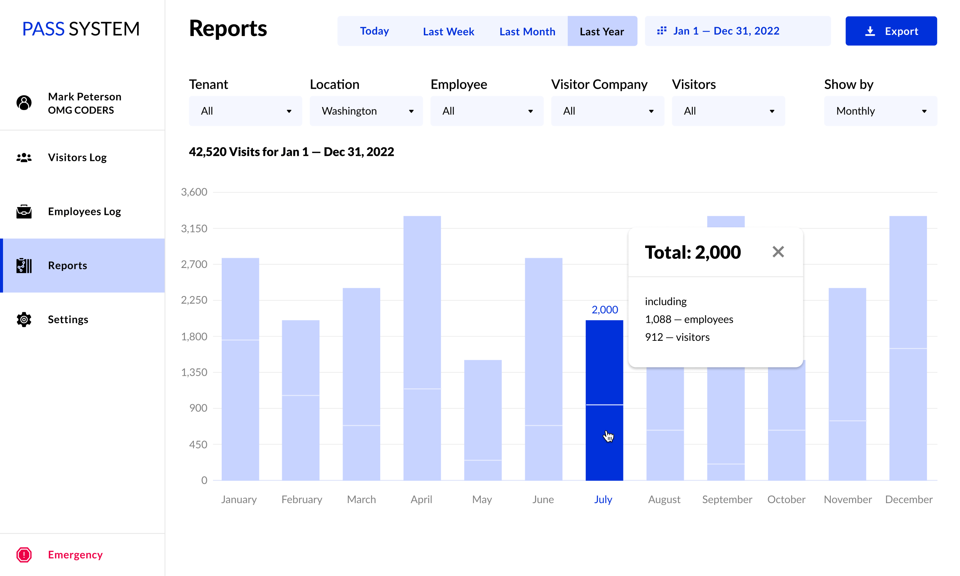
Task: Click the user profile avatar icon
Action: pyautogui.click(x=24, y=103)
